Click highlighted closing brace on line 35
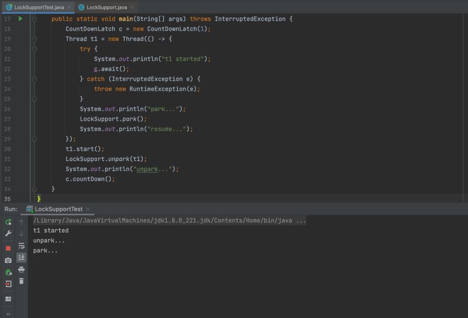The width and height of the screenshot is (468, 318). (39, 199)
